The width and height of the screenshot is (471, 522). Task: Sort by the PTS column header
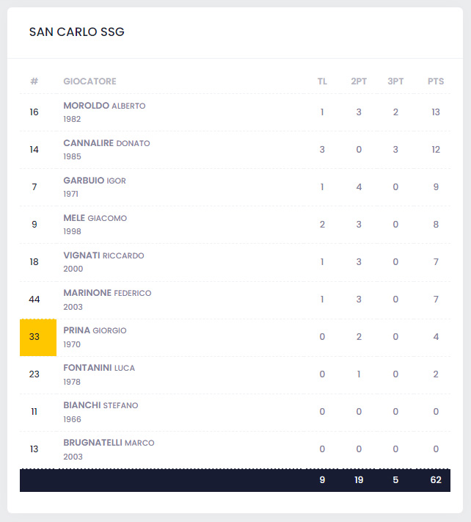pyautogui.click(x=436, y=81)
